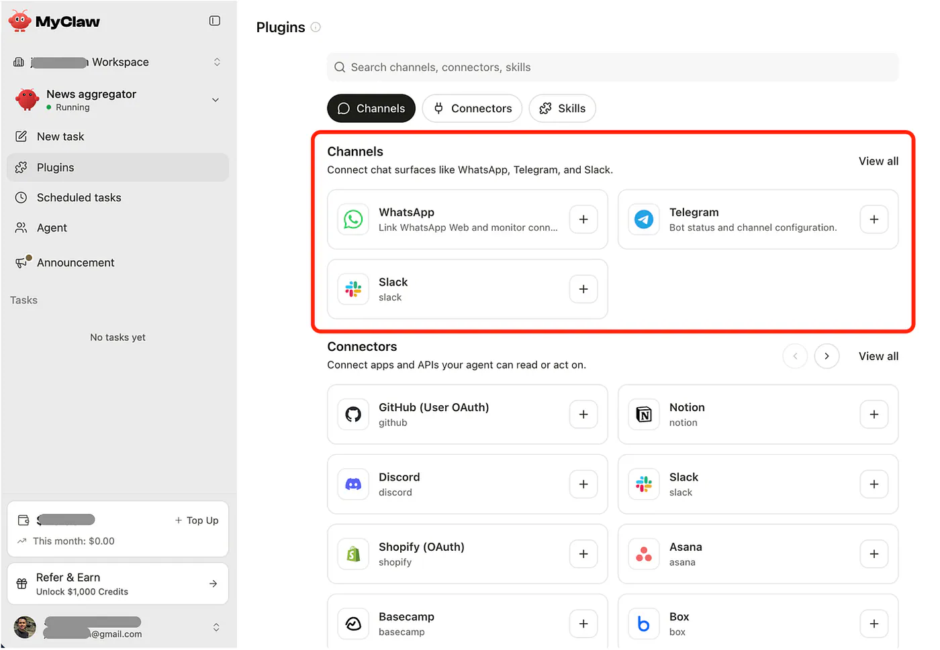Add the WhatsApp channel with plus button
This screenshot has height=650, width=940.
583,219
